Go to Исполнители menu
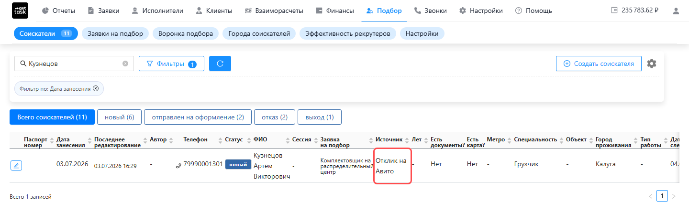 (157, 11)
